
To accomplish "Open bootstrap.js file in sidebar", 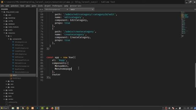I will [17, 78].
